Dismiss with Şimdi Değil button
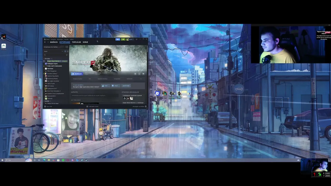 pyautogui.click(x=126, y=86)
